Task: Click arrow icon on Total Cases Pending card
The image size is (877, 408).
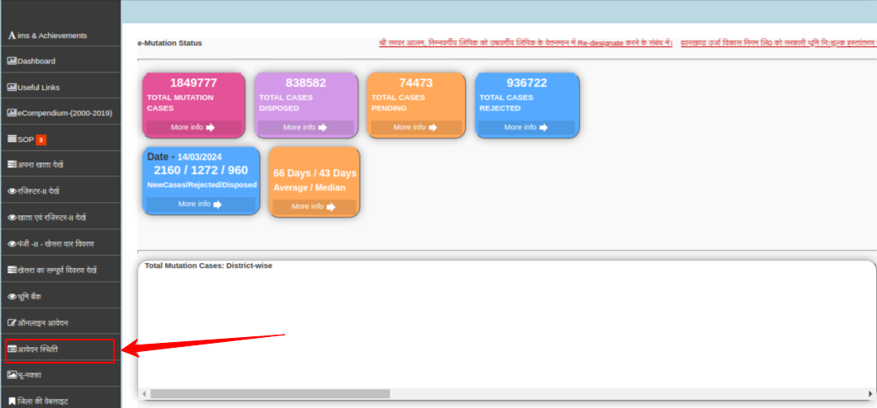Action: point(433,127)
